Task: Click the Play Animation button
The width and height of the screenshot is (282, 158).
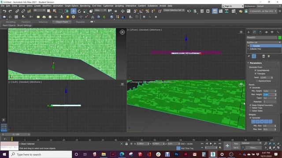Action: [x=211, y=144]
